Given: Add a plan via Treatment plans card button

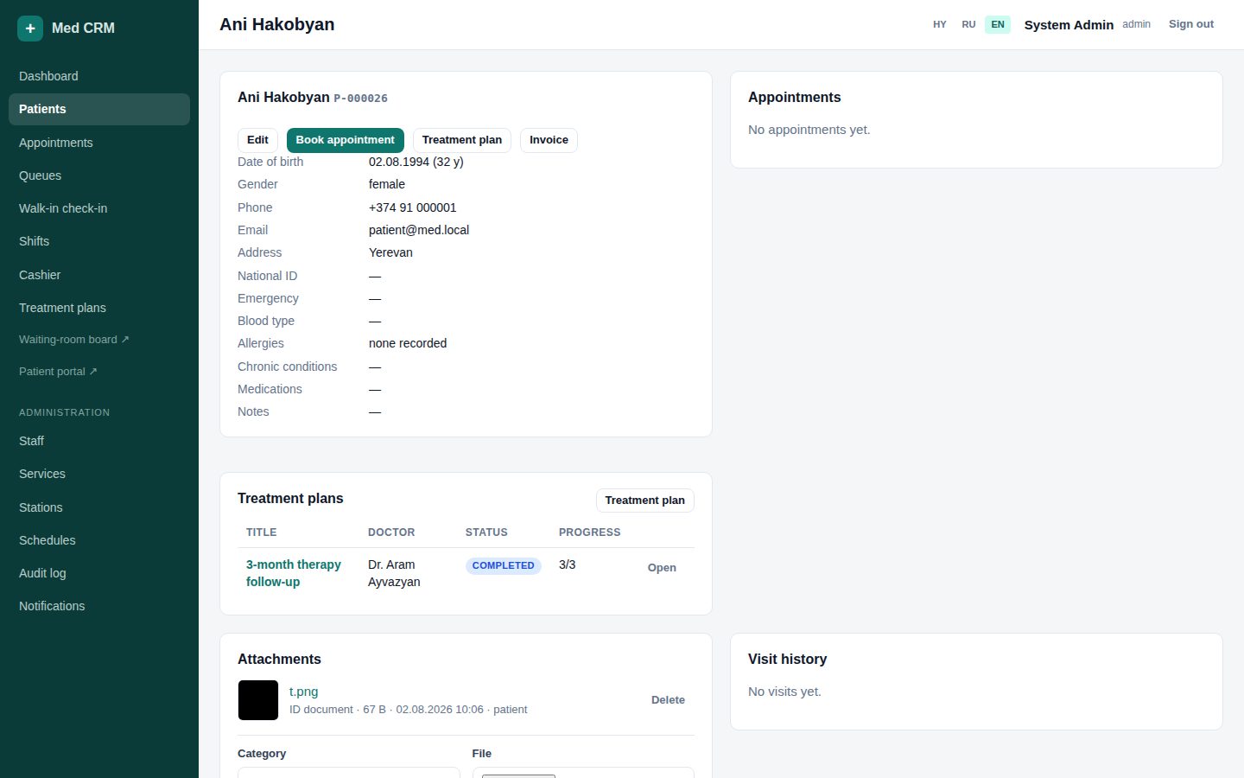Looking at the screenshot, I should pos(644,501).
